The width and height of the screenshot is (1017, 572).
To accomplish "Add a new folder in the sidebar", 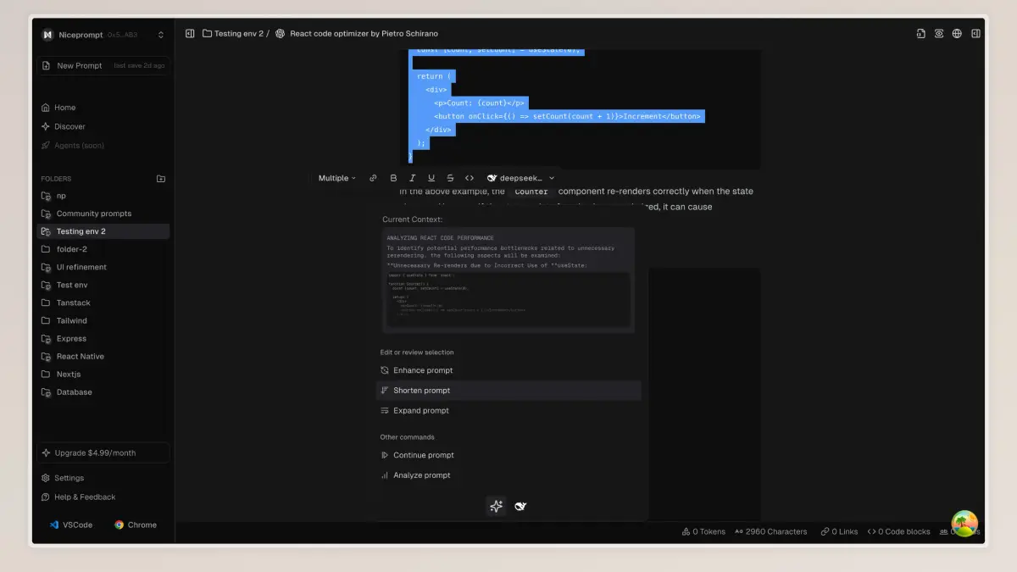I will [x=161, y=179].
